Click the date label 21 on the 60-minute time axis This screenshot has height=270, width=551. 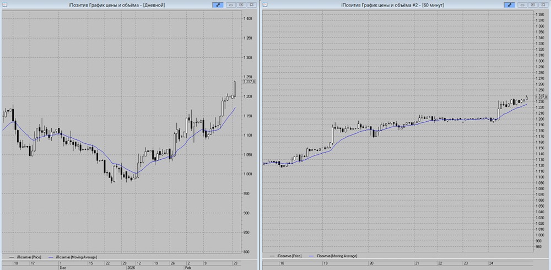[417, 263]
